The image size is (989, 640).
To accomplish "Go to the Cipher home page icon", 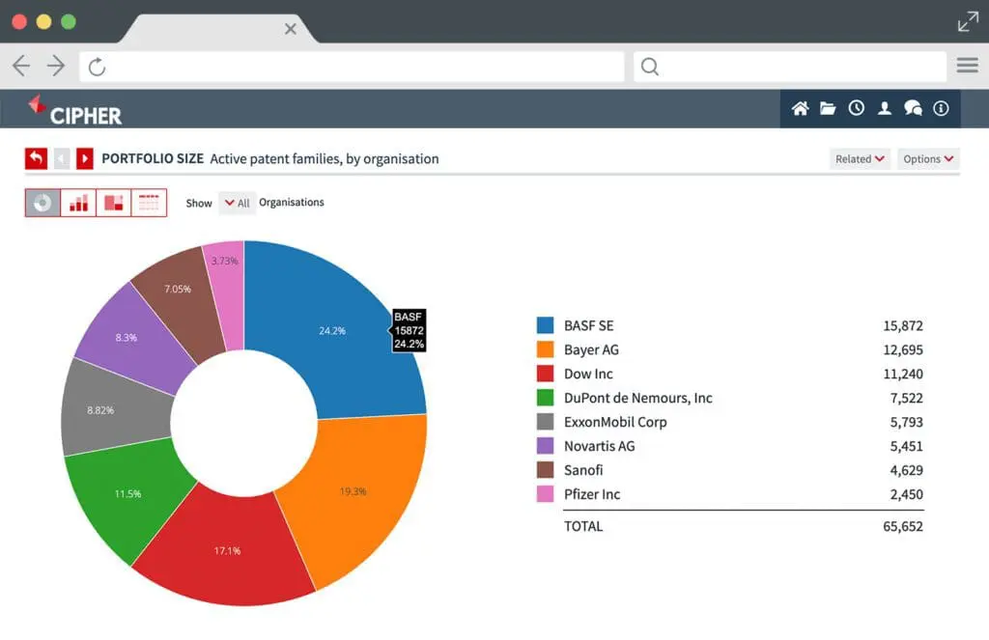I will pyautogui.click(x=800, y=108).
